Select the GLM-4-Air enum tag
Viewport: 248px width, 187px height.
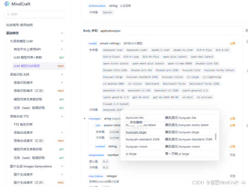pyautogui.click(x=223, y=50)
